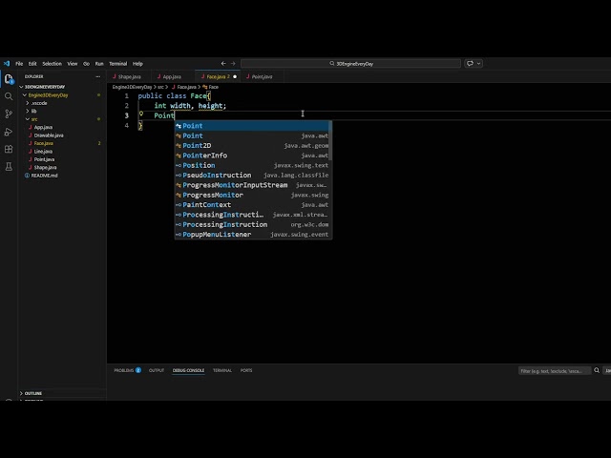Switch to the TERMINAL panel tab
The width and height of the screenshot is (611, 458).
click(x=222, y=370)
